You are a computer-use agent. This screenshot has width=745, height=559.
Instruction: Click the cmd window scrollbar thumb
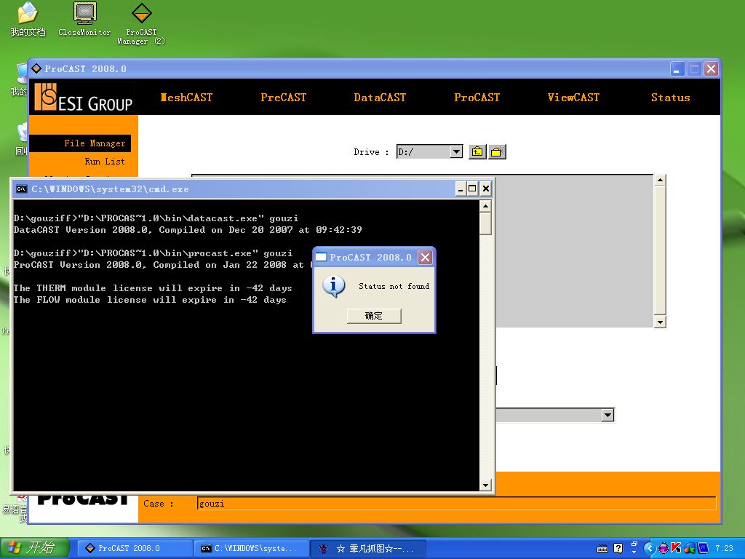coord(485,223)
